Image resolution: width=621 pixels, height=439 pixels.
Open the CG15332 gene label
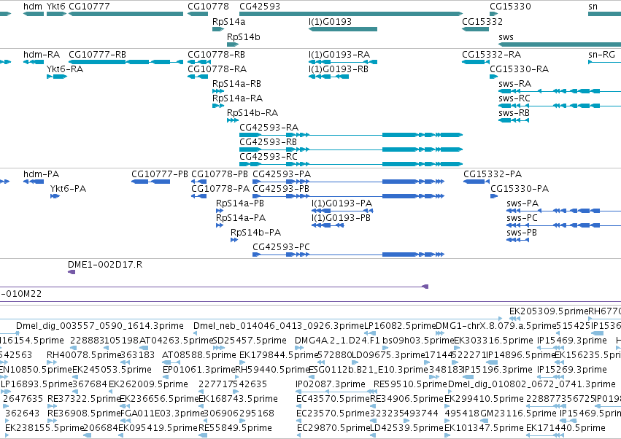pyautogui.click(x=482, y=21)
